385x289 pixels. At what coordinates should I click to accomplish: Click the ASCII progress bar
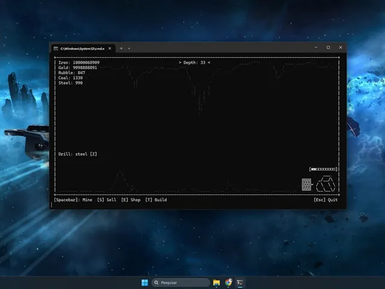(323, 169)
